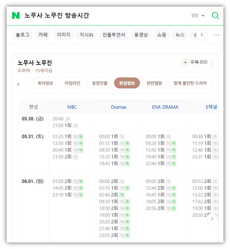Open the 인플루언서 tab
The width and height of the screenshot is (230, 249).
tap(114, 35)
